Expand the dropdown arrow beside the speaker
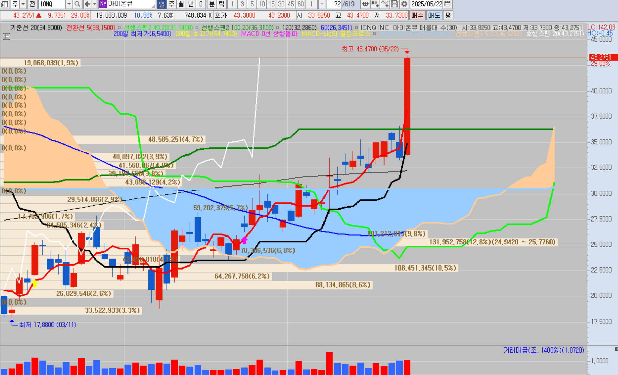This screenshot has height=375, width=618. (x=95, y=4)
